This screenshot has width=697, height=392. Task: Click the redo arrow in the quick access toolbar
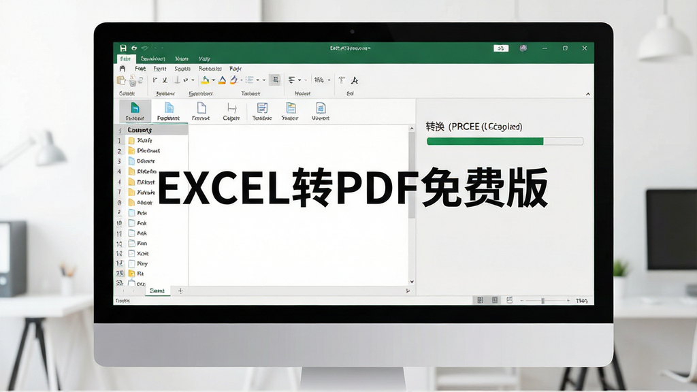pos(144,48)
